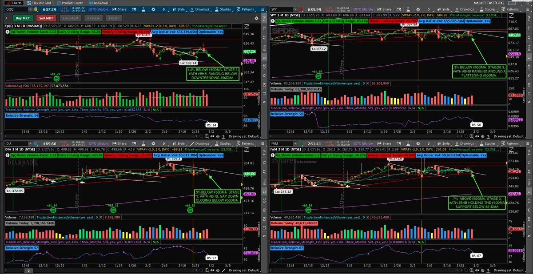Expand the QQQ order buttons panel arrow
This screenshot has width=533, height=274.
coord(6,18)
